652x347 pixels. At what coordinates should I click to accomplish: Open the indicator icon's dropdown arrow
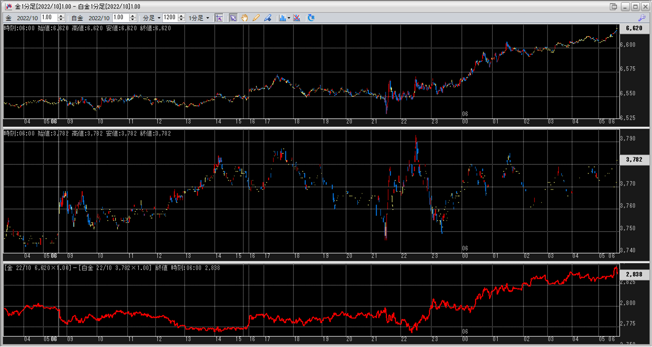pos(289,18)
